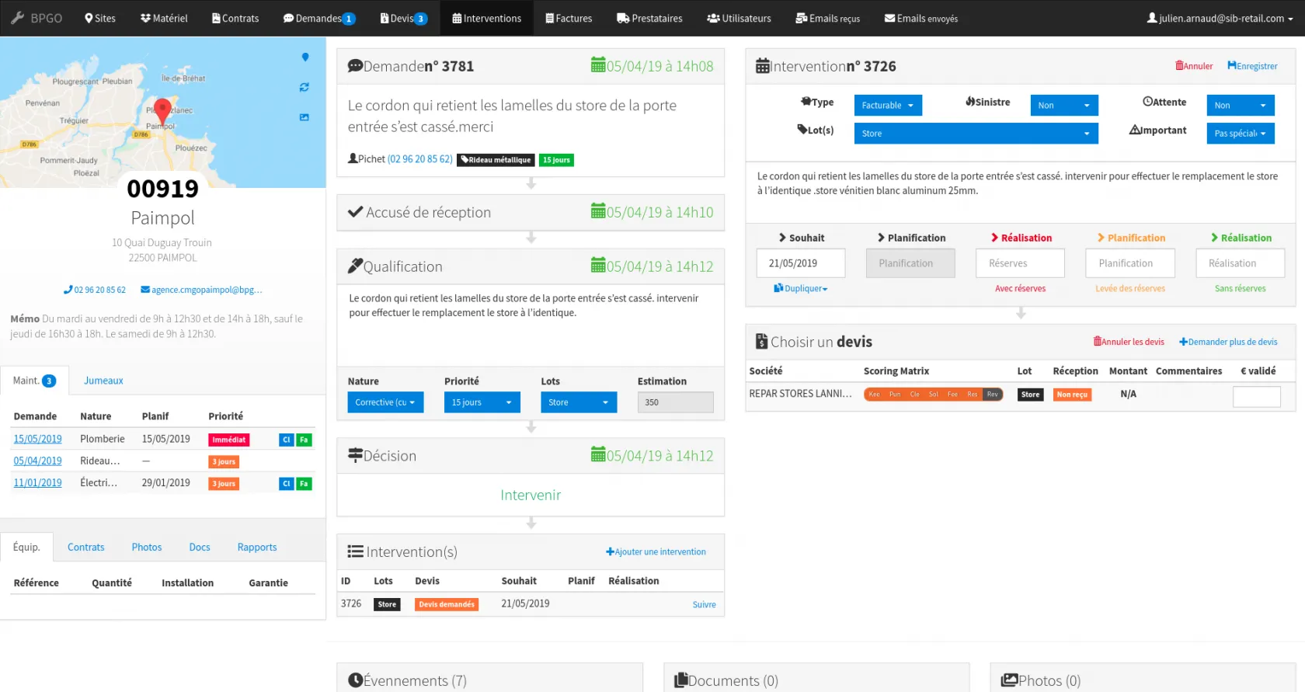Click the blue Cl badge in the Plomberie row
Image resolution: width=1305 pixels, height=692 pixels.
coord(286,440)
